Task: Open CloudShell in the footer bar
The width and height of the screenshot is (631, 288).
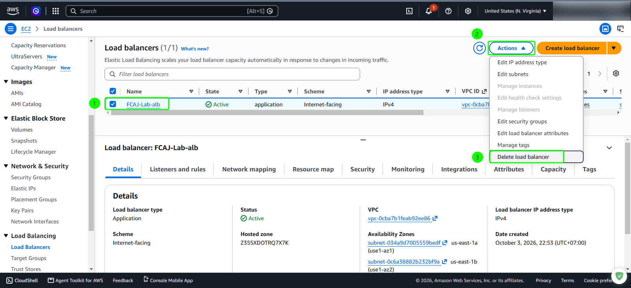Action: pyautogui.click(x=22, y=281)
